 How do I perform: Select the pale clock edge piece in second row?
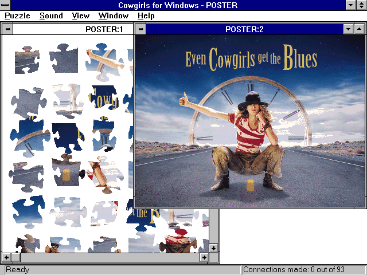(68, 101)
